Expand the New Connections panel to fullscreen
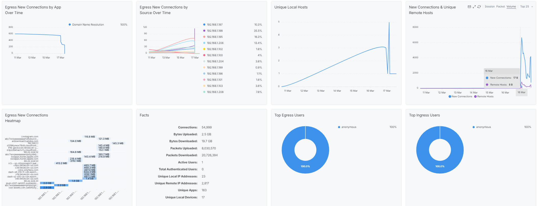Image resolution: width=539 pixels, height=206 pixels. (x=474, y=7)
